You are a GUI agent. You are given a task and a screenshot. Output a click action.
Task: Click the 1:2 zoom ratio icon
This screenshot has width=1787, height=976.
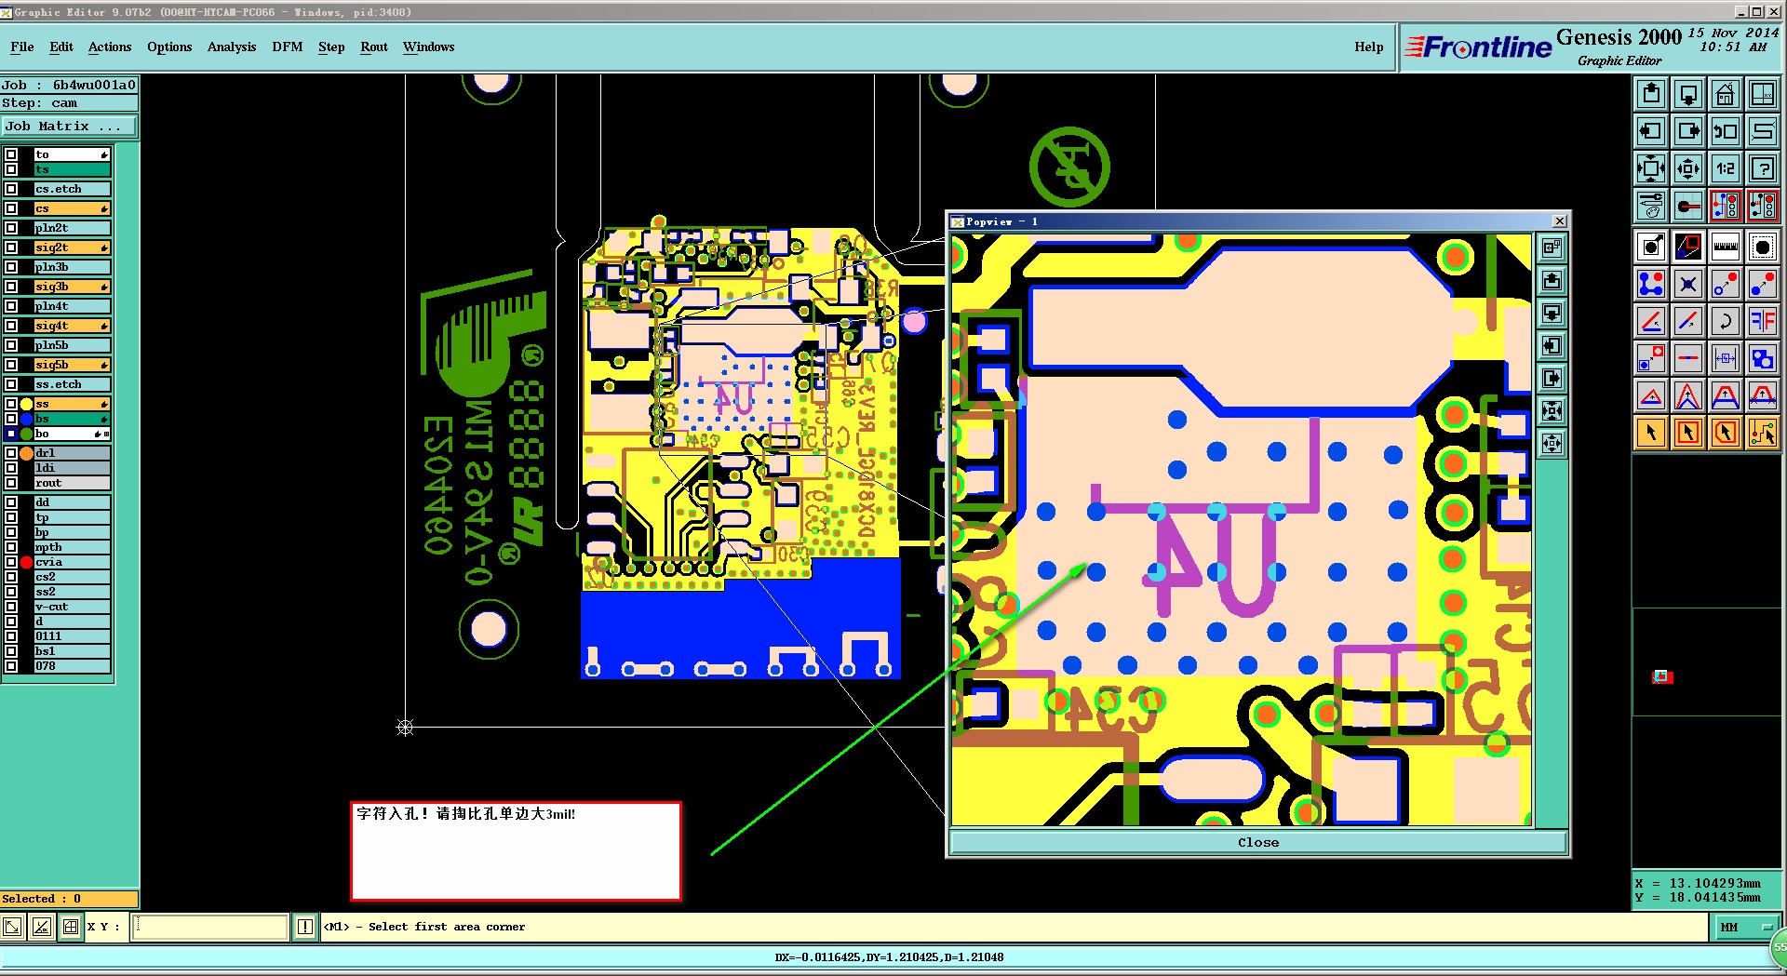(x=1725, y=168)
